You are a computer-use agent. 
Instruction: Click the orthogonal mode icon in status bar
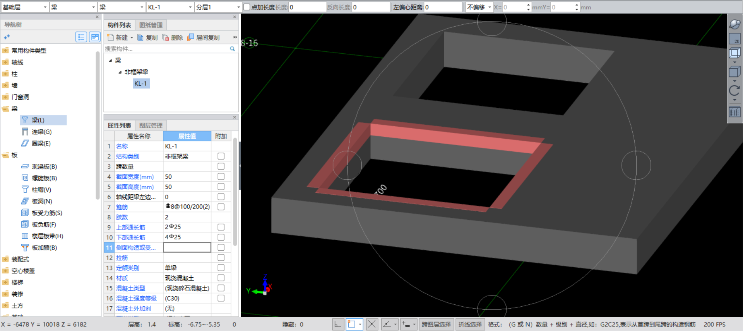tap(338, 324)
